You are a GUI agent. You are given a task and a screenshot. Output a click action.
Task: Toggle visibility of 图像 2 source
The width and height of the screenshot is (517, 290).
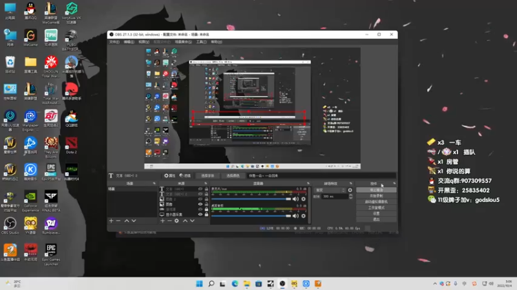point(200,199)
